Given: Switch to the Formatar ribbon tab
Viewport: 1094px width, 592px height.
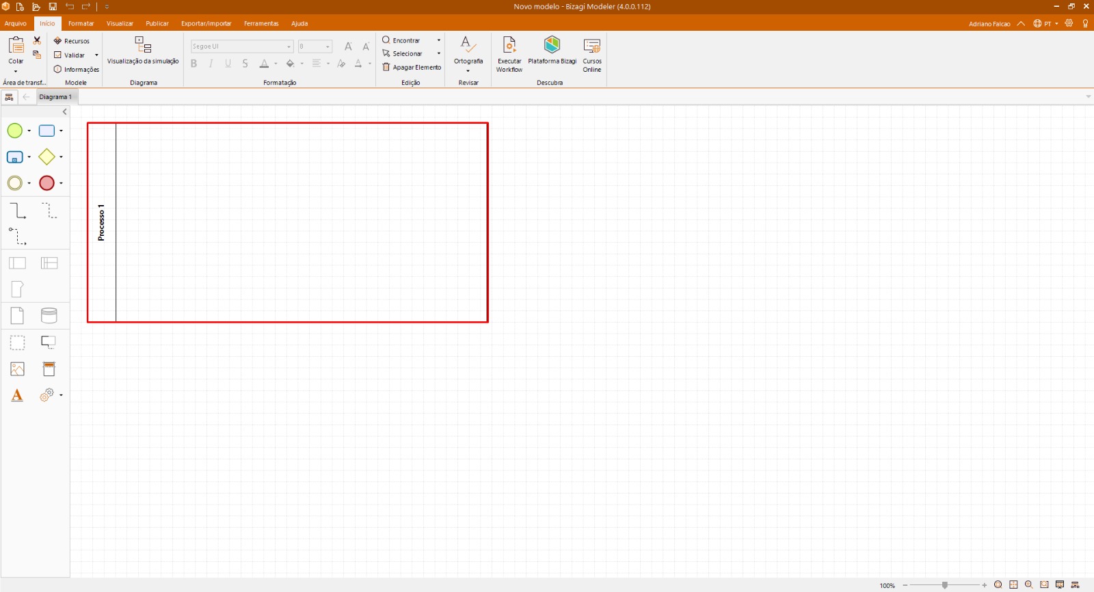Looking at the screenshot, I should [81, 23].
